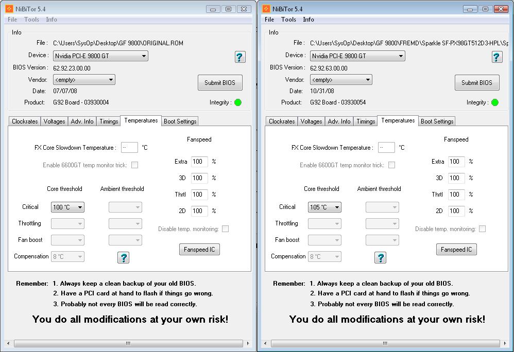Open Device dropdown in left window

click(100, 56)
